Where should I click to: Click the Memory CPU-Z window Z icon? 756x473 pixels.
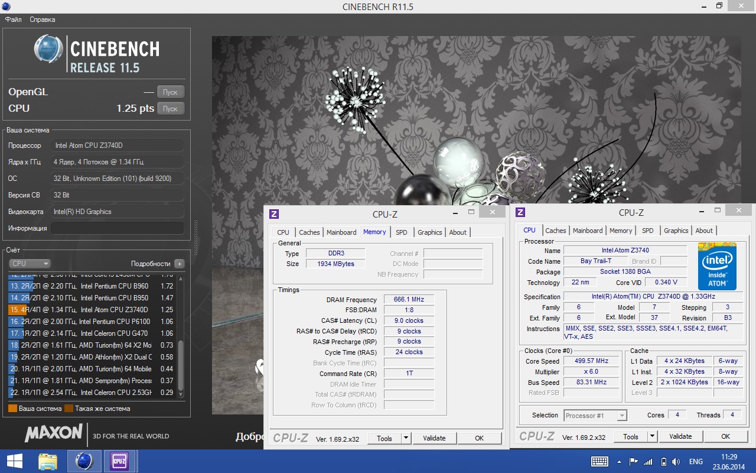coord(274,214)
